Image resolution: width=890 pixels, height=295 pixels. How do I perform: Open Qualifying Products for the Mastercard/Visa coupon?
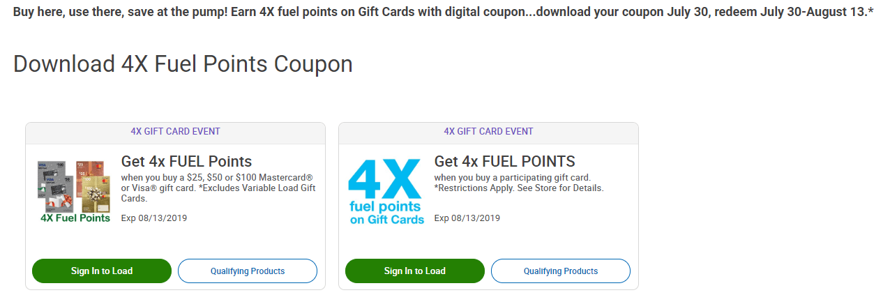[x=248, y=271]
